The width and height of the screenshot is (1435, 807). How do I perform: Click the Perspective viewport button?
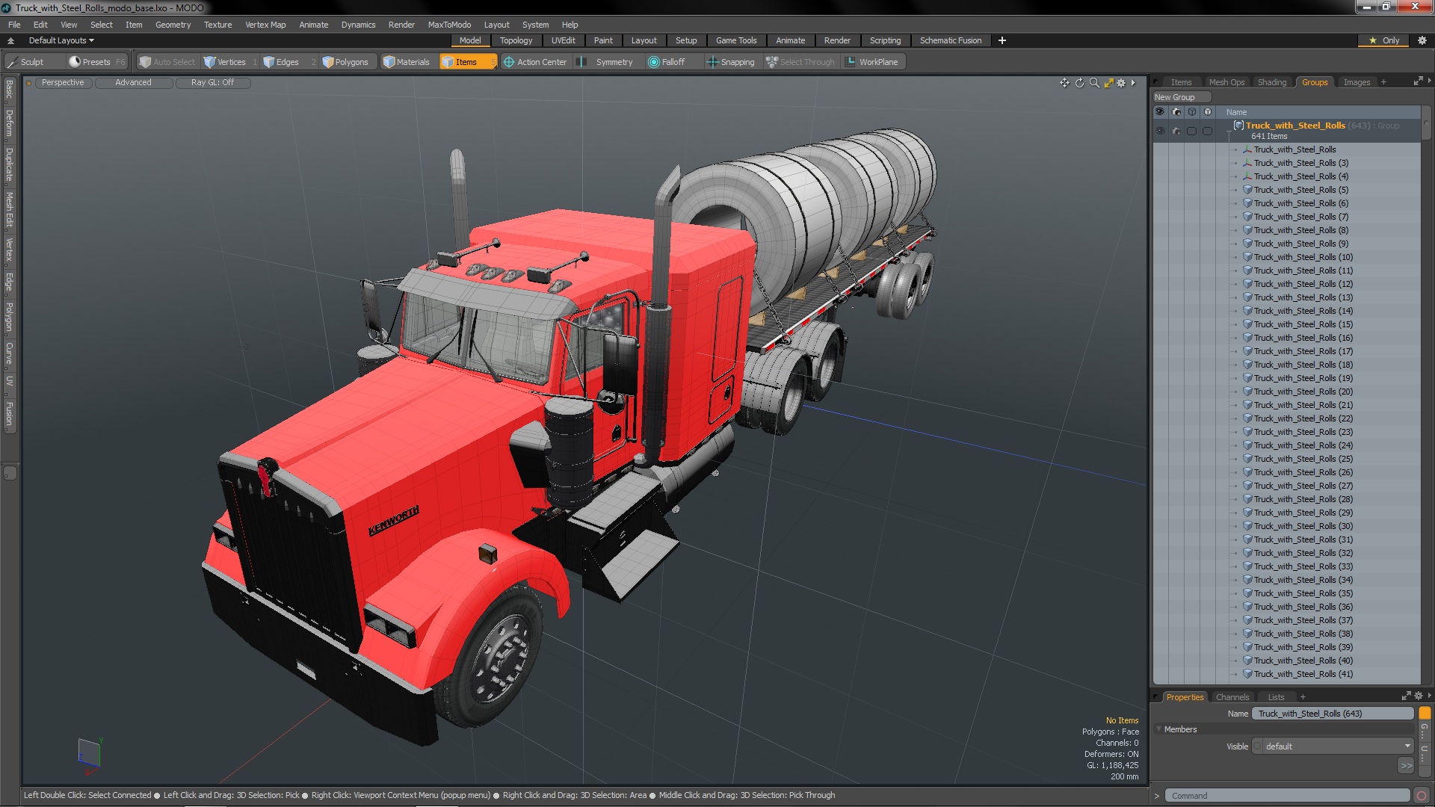coord(63,82)
